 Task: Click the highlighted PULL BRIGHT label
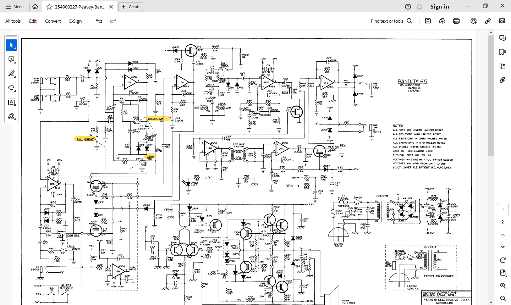click(x=85, y=139)
